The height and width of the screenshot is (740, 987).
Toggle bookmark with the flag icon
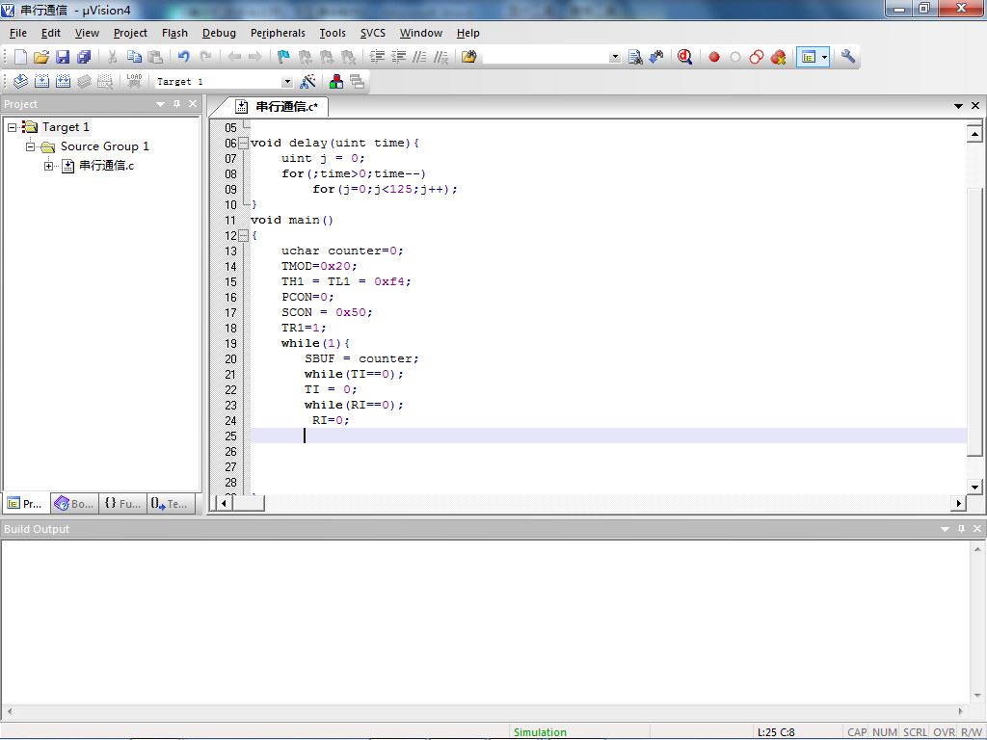coord(283,57)
